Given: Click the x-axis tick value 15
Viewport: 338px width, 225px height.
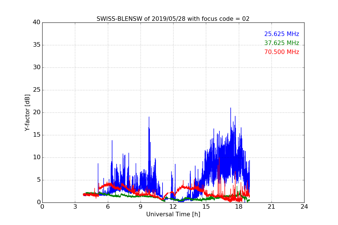Looking at the screenshot, I should click(x=206, y=207).
